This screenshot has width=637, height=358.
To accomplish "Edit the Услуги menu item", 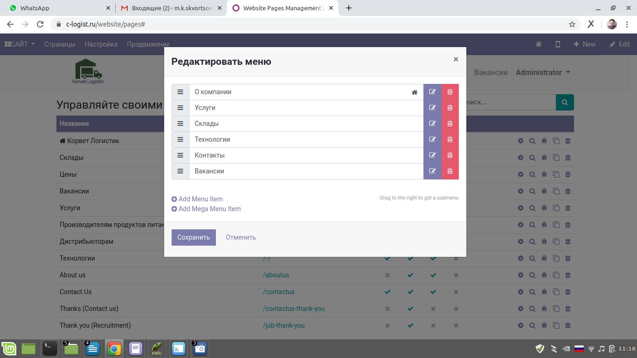I will (x=432, y=108).
